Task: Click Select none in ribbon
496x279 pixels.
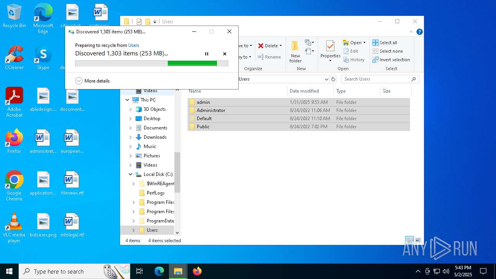Action: (387, 51)
